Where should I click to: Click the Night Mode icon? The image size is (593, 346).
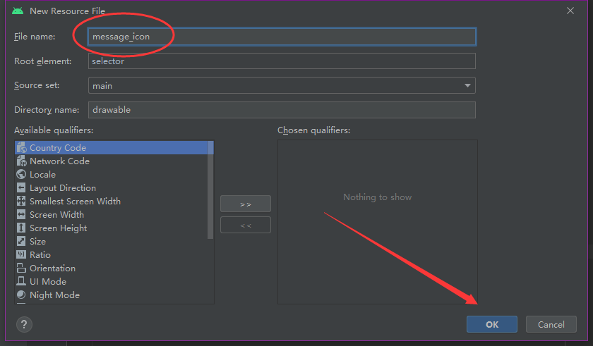21,295
